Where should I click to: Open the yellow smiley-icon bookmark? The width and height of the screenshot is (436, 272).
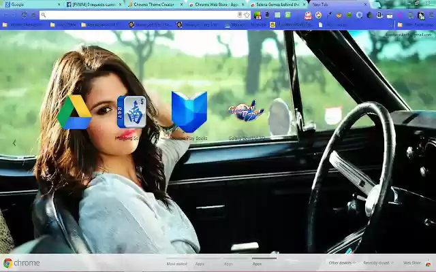point(291,25)
